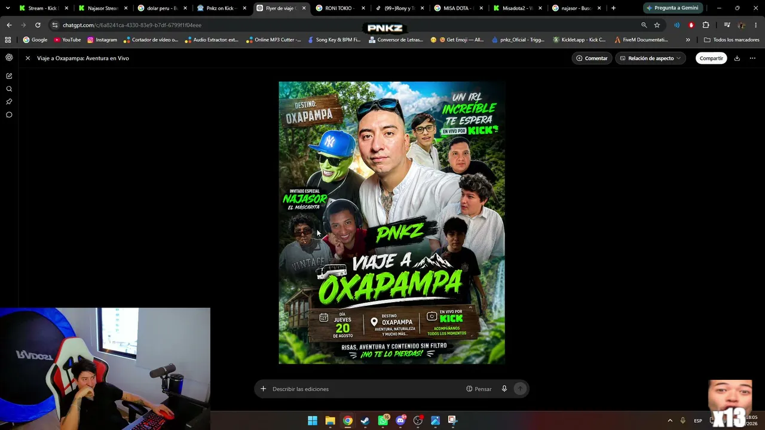The width and height of the screenshot is (765, 430).
Task: Click the ESP language indicator in taskbar
Action: pos(698,420)
